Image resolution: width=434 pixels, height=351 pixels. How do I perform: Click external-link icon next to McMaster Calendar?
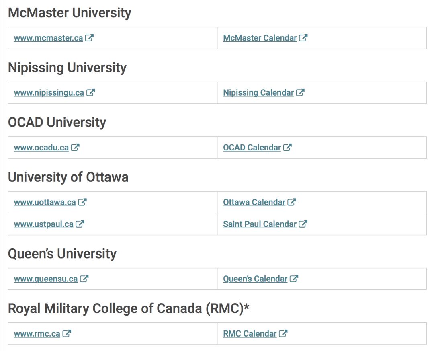tap(303, 38)
